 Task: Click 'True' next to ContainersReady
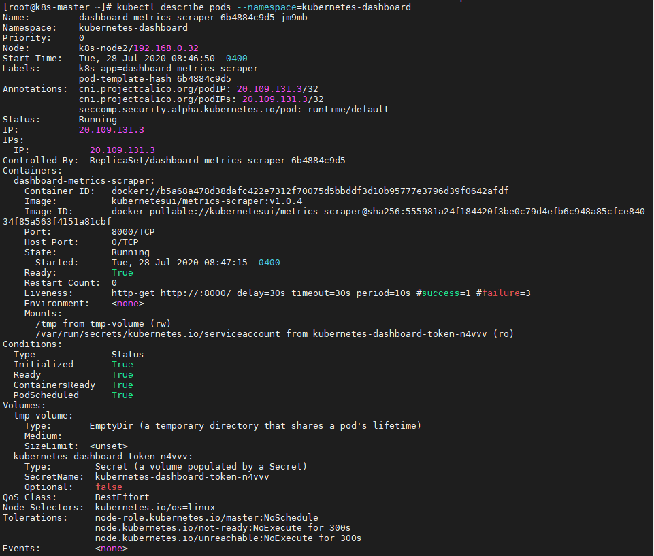pyautogui.click(x=122, y=385)
